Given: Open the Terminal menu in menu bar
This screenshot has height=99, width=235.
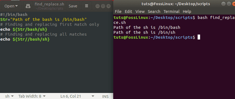Looking at the screenshot, I should pos(172,12).
